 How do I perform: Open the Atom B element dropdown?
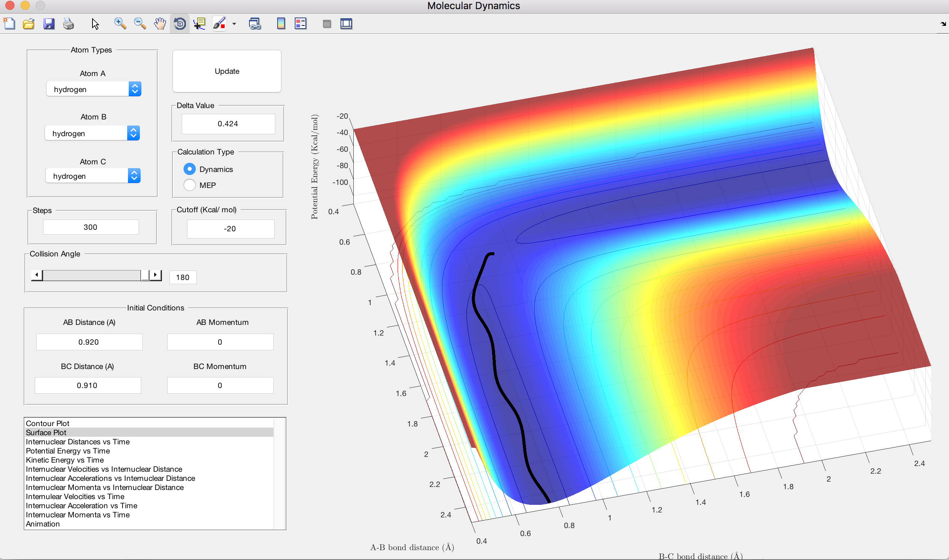[92, 133]
